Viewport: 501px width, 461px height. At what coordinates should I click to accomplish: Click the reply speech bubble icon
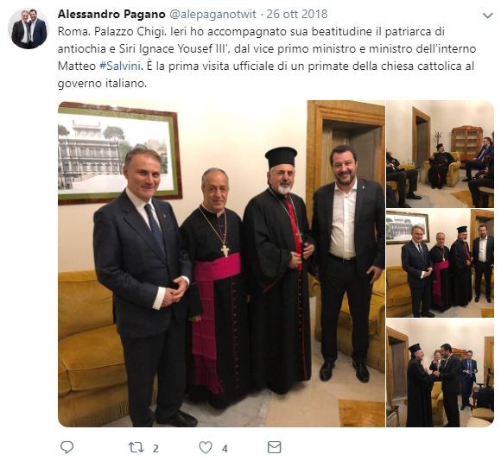pos(67,447)
